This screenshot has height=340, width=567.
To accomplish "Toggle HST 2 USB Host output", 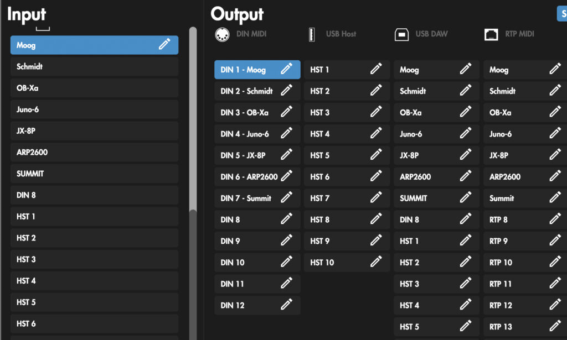I will pos(347,91).
